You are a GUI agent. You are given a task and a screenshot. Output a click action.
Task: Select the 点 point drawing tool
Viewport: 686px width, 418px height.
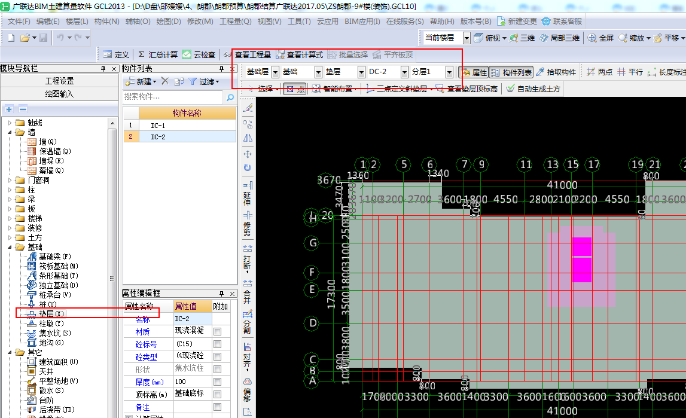tap(295, 89)
